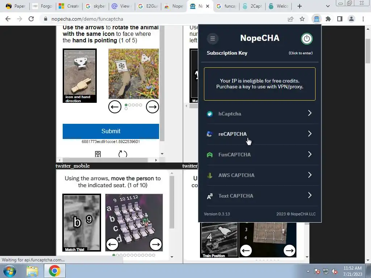Expand the Text CAPTCHA settings row
Viewport: 371px width, 278px height.
pyautogui.click(x=259, y=196)
